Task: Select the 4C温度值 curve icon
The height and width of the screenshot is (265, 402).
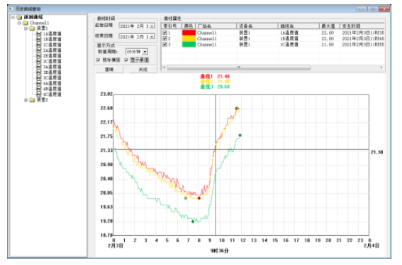Action: click(x=39, y=94)
